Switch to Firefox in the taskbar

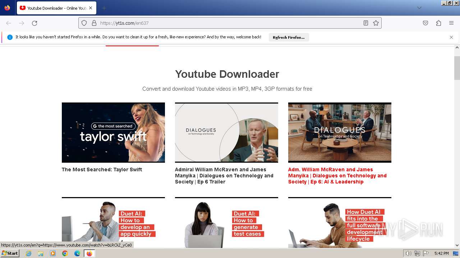(89, 253)
